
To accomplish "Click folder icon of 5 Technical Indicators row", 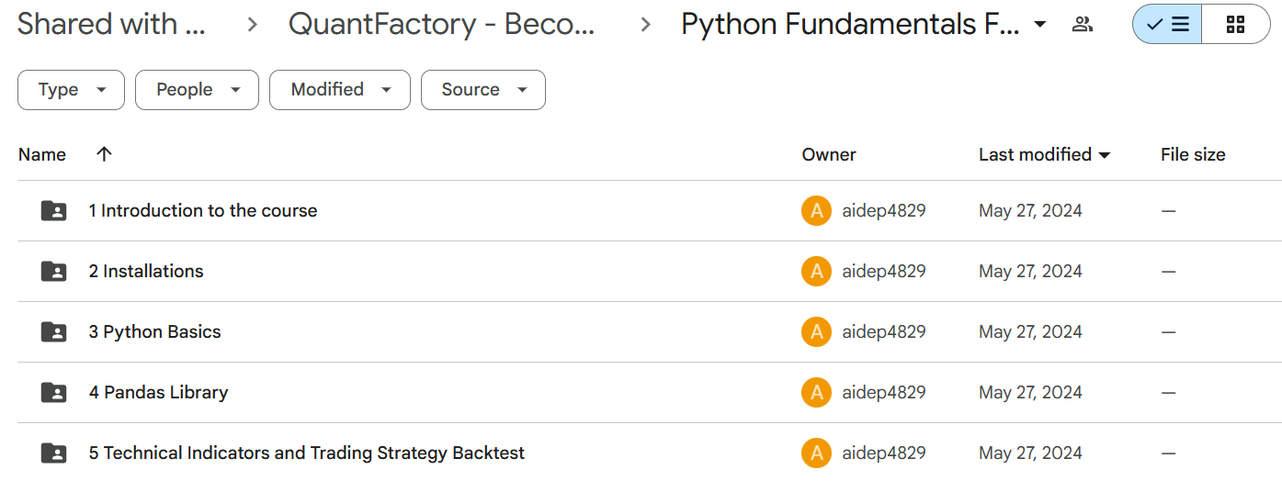I will tap(54, 453).
